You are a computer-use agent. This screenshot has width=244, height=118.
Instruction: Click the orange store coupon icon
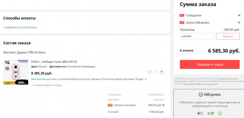pyautogui.click(x=110, y=105)
